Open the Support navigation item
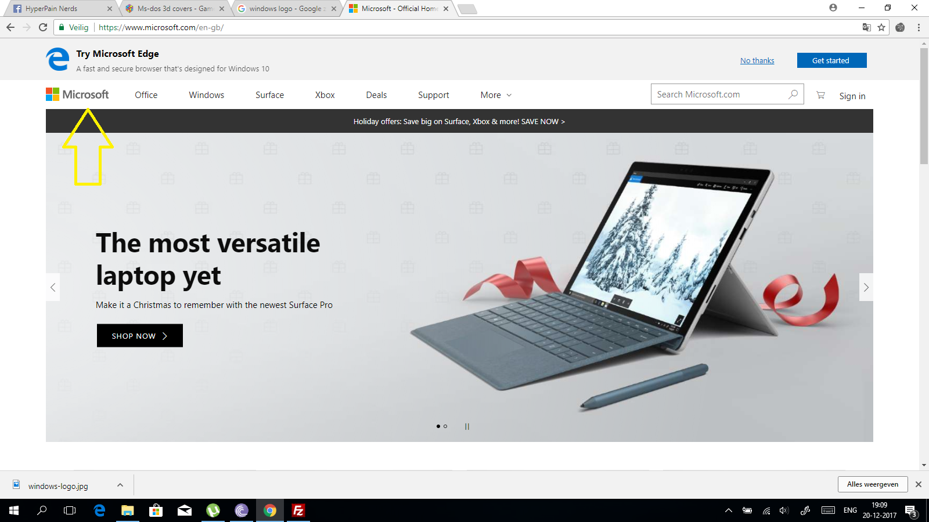 coord(433,95)
